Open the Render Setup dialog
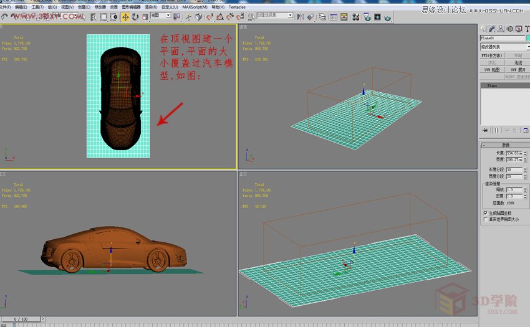The height and width of the screenshot is (327, 530). pyautogui.click(x=367, y=17)
